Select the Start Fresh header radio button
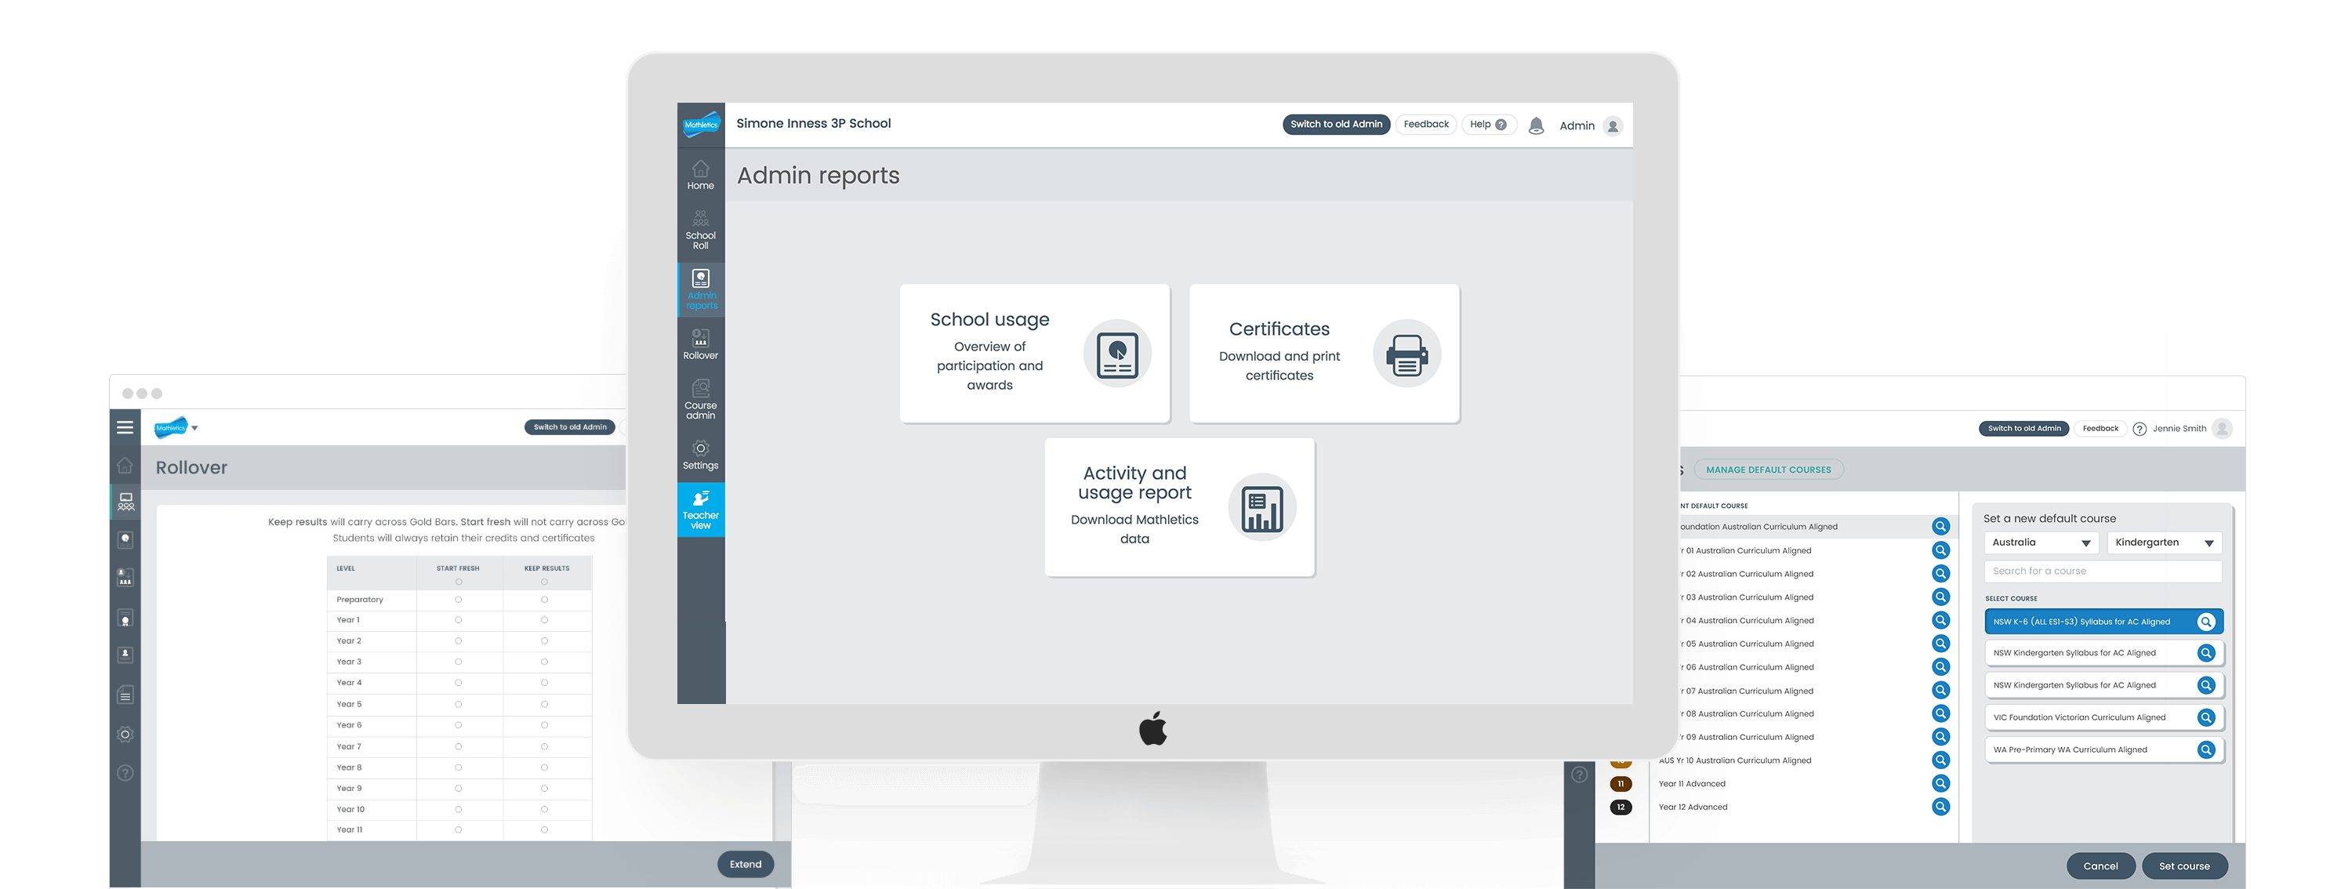The height and width of the screenshot is (889, 2352). 459,582
